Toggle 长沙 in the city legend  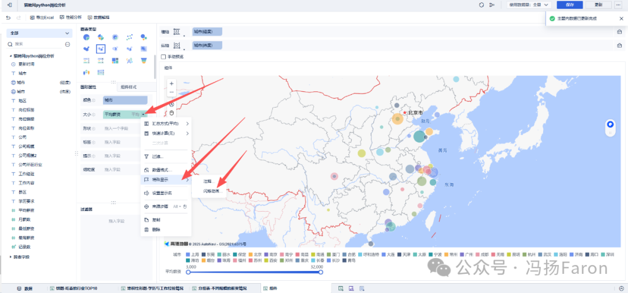(x=333, y=260)
